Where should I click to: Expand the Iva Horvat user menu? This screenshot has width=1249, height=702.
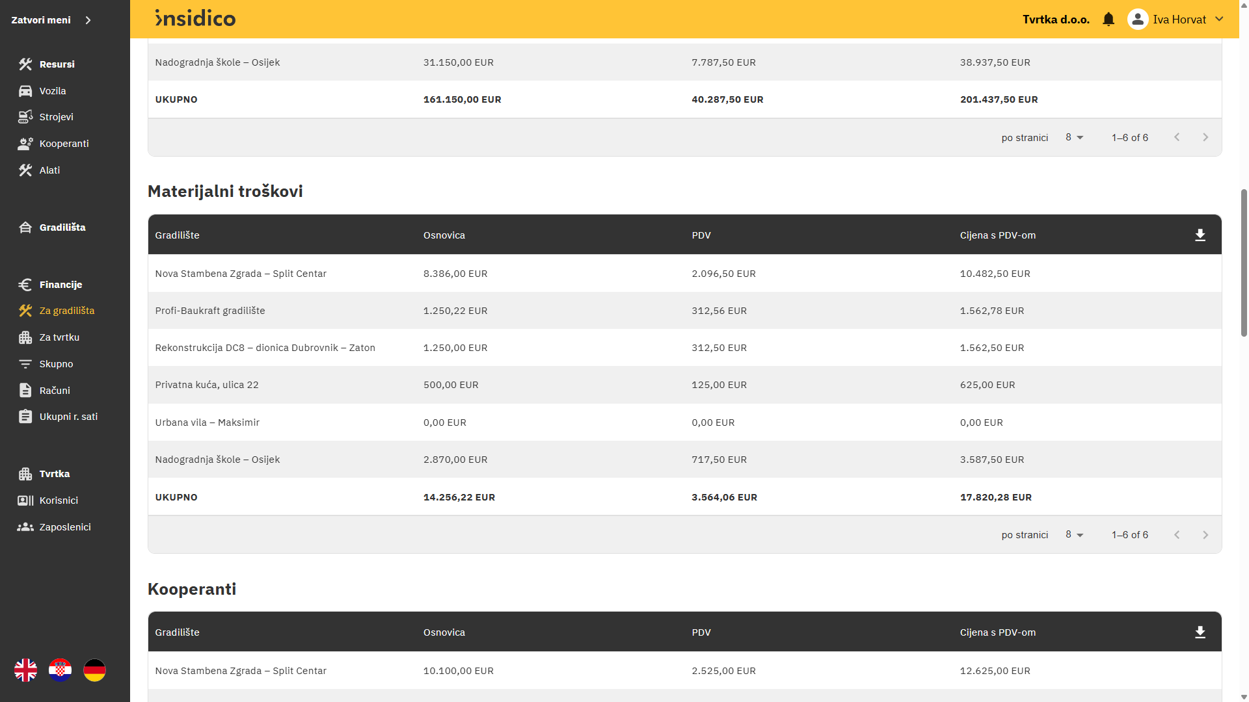1219,19
